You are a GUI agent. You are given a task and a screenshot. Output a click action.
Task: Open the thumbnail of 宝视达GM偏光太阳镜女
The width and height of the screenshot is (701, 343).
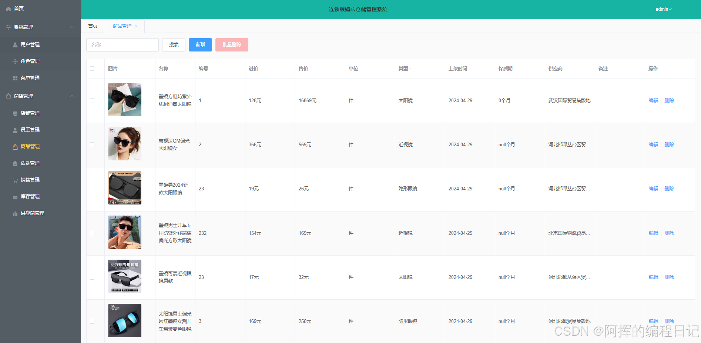pyautogui.click(x=125, y=144)
